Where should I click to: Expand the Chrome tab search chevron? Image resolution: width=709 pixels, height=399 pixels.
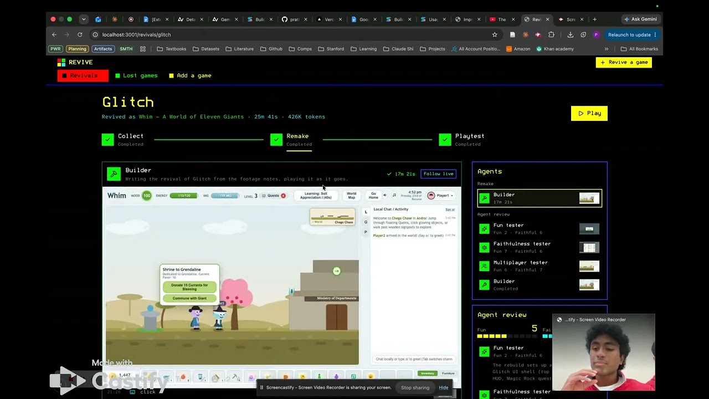pyautogui.click(x=84, y=19)
